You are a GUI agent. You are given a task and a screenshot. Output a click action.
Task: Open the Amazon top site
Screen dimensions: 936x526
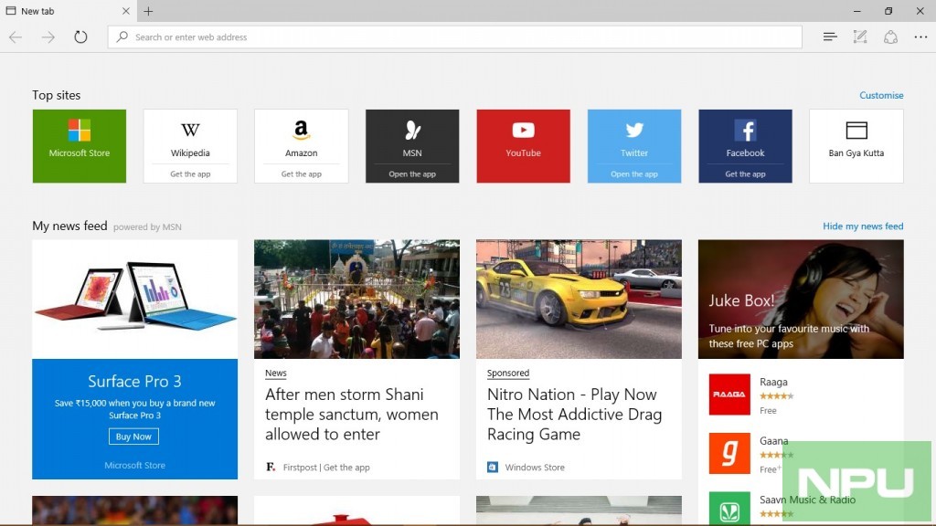[302, 137]
